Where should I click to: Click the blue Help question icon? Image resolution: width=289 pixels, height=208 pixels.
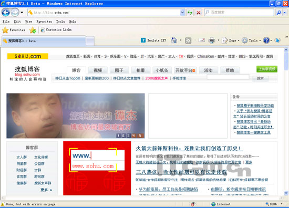point(266,40)
